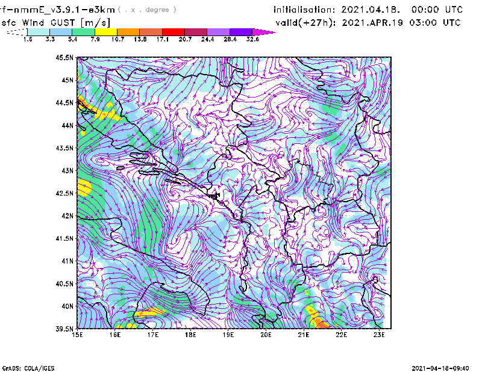
Task: Click the legend value 28.4
Action: coord(230,39)
